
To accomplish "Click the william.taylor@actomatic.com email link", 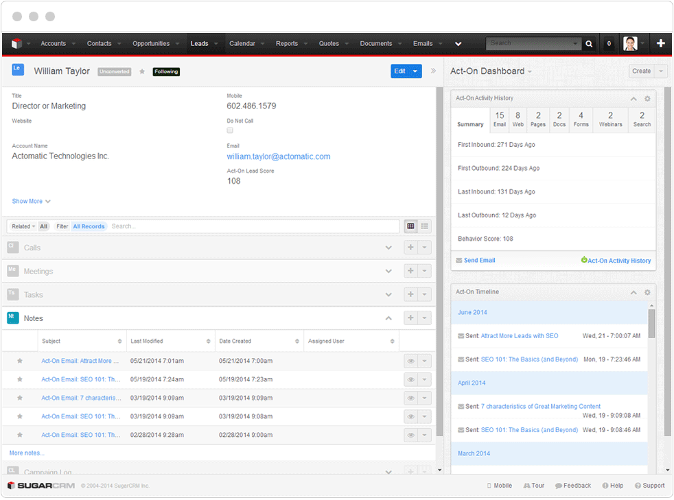I will point(279,157).
